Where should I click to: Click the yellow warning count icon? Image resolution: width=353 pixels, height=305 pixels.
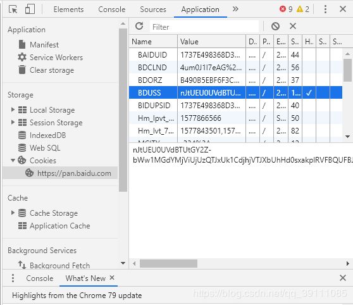[300, 9]
